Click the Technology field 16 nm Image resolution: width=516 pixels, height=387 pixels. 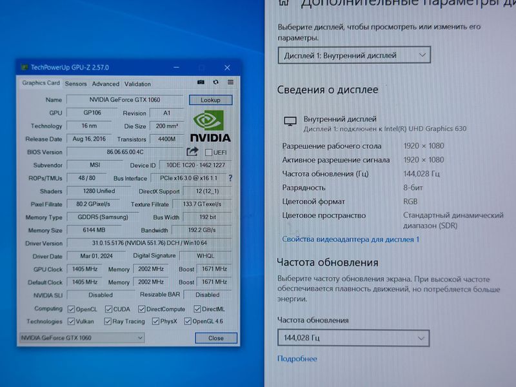tap(89, 126)
